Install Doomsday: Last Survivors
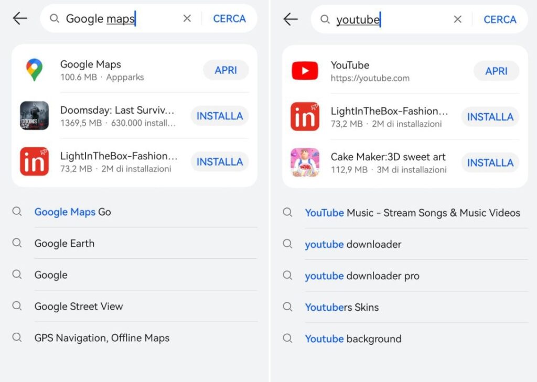This screenshot has height=382, width=537. point(219,116)
